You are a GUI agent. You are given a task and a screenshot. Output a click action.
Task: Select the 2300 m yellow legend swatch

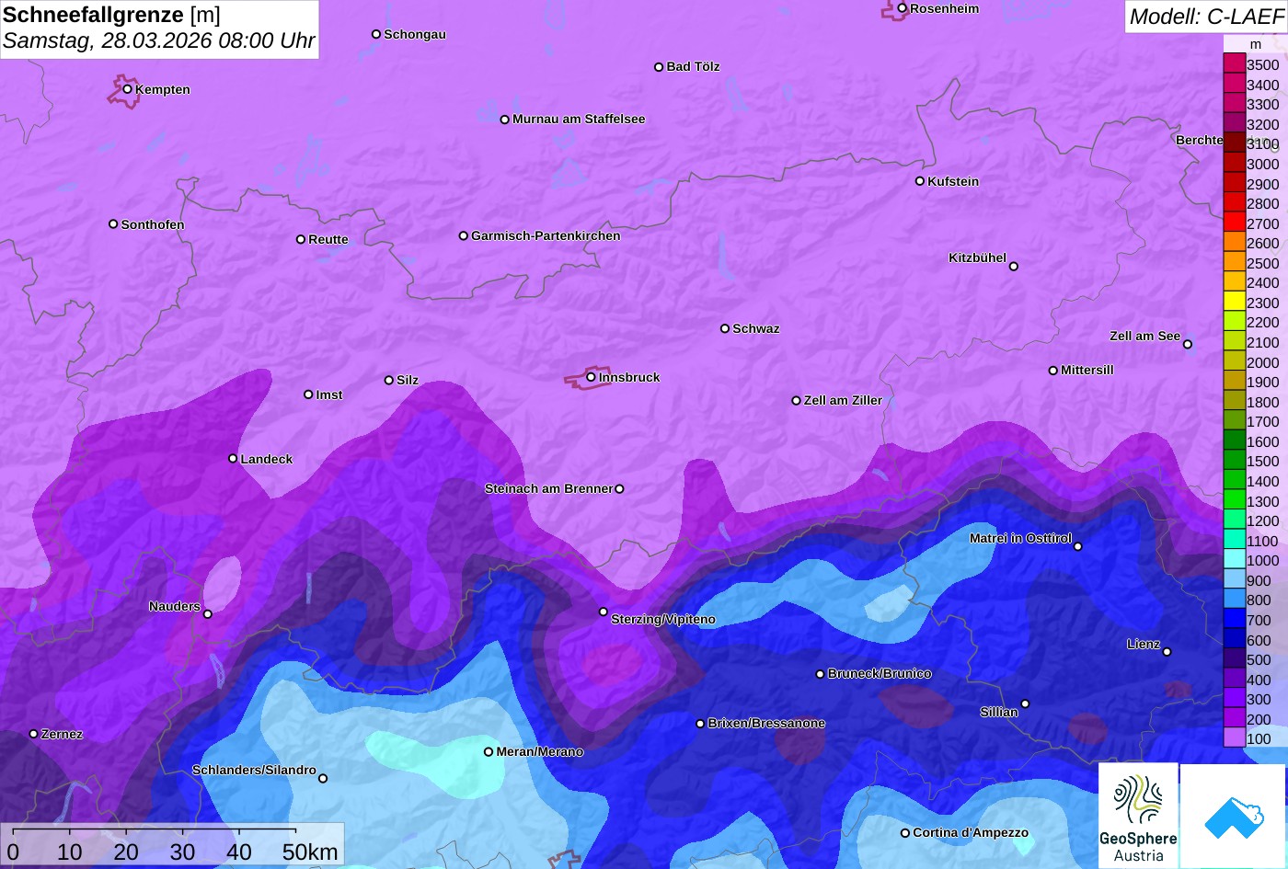pos(1234,303)
